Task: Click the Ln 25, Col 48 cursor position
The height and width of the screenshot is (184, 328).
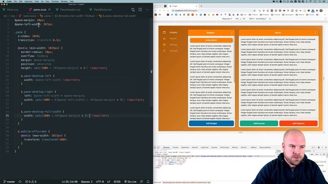Action: pos(70,182)
